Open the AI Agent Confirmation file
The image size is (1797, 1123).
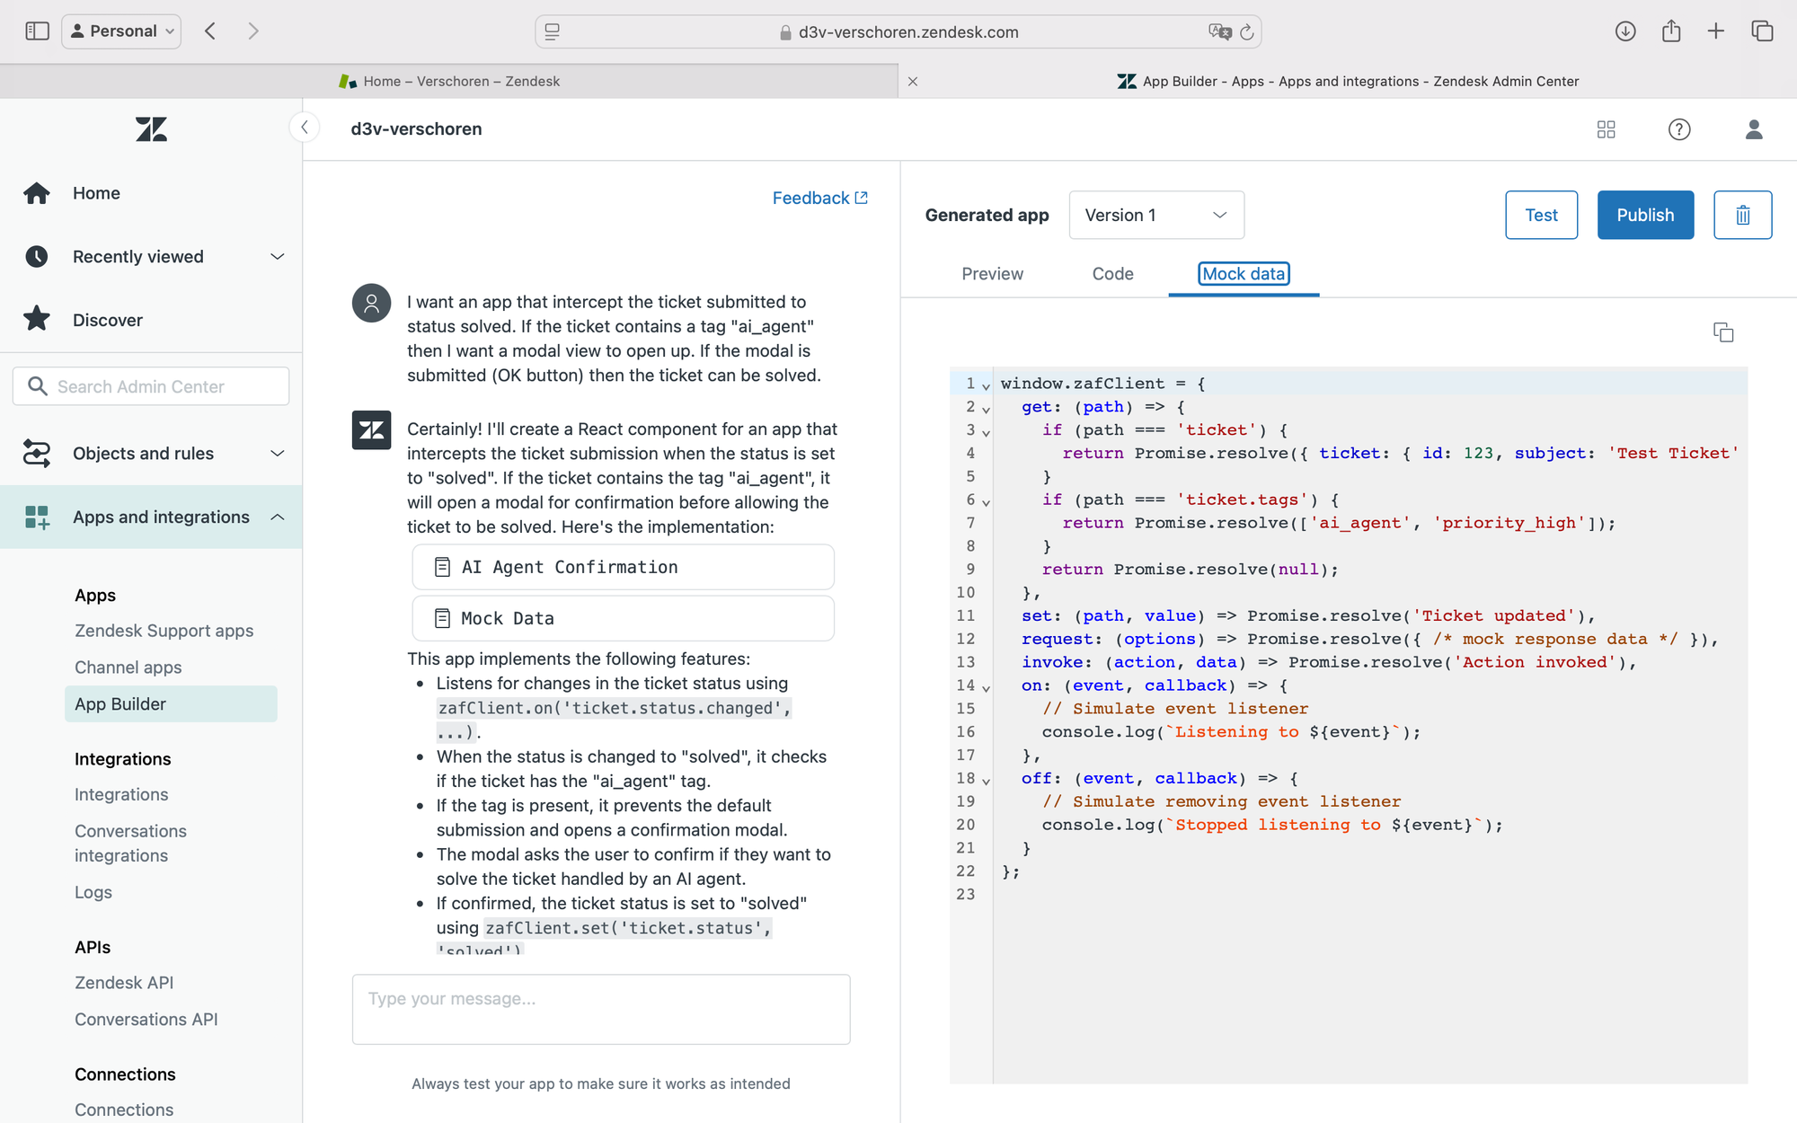tap(623, 567)
